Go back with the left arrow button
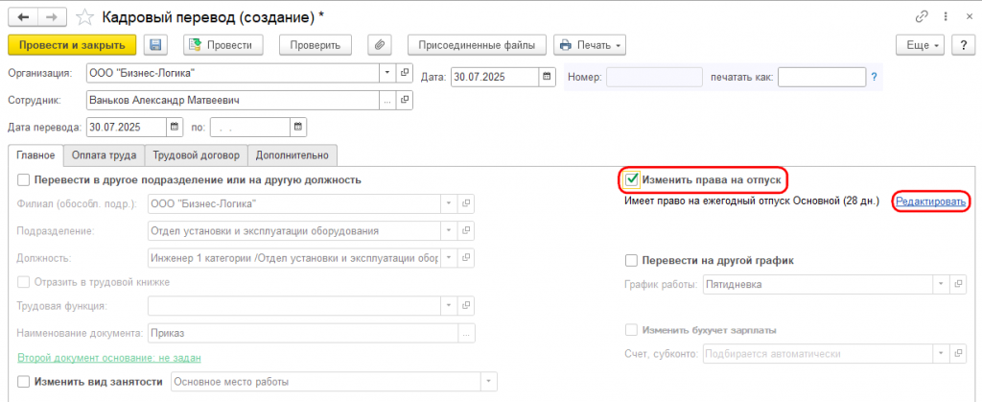982x402 pixels. 24,17
